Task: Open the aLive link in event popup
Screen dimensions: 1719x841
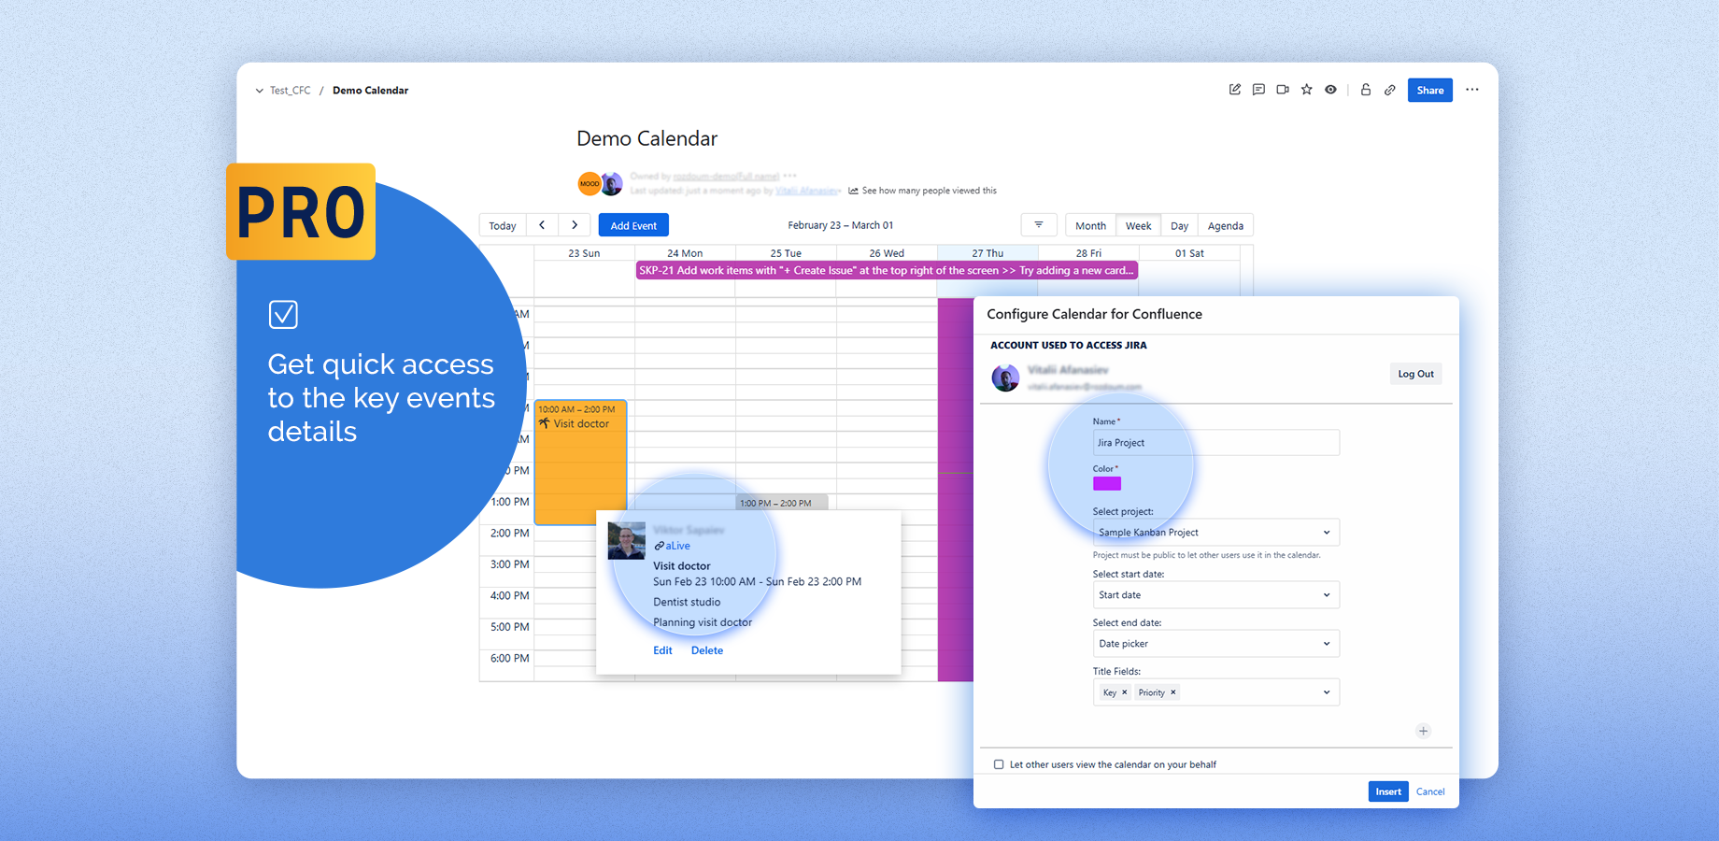Action: 673,546
